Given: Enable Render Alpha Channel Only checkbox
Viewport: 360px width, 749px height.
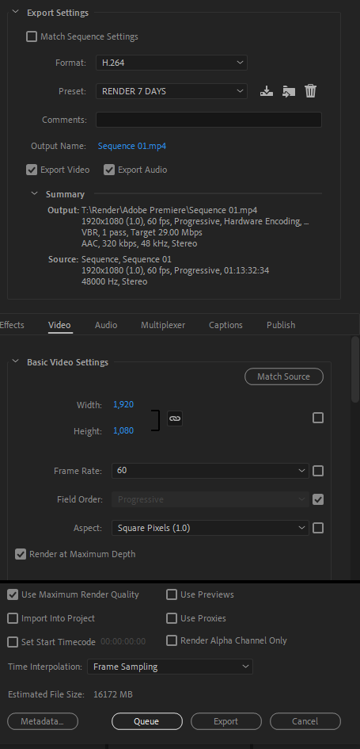Looking at the screenshot, I should pyautogui.click(x=172, y=640).
